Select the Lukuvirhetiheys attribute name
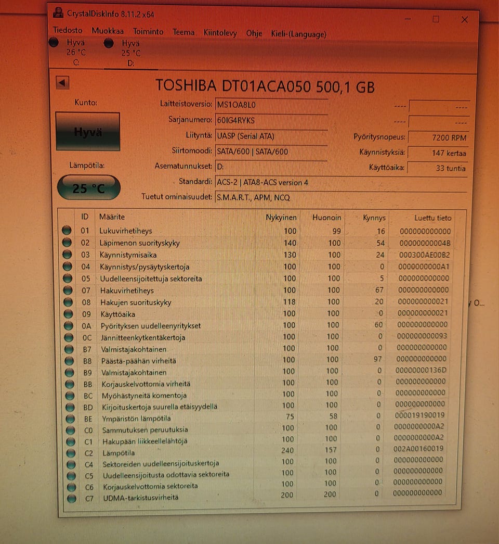This screenshot has height=544, width=499. (125, 231)
